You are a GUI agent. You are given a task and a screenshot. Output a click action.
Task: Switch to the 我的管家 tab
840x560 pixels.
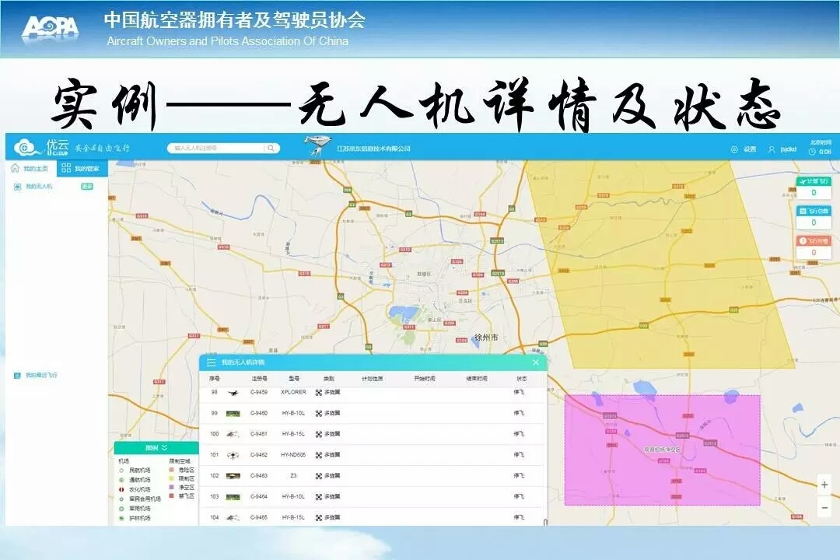[x=82, y=168]
